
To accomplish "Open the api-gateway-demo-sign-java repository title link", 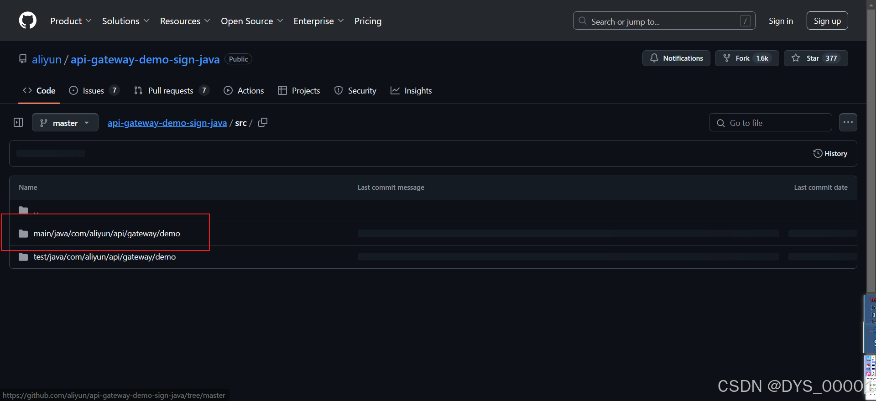I will pos(145,59).
